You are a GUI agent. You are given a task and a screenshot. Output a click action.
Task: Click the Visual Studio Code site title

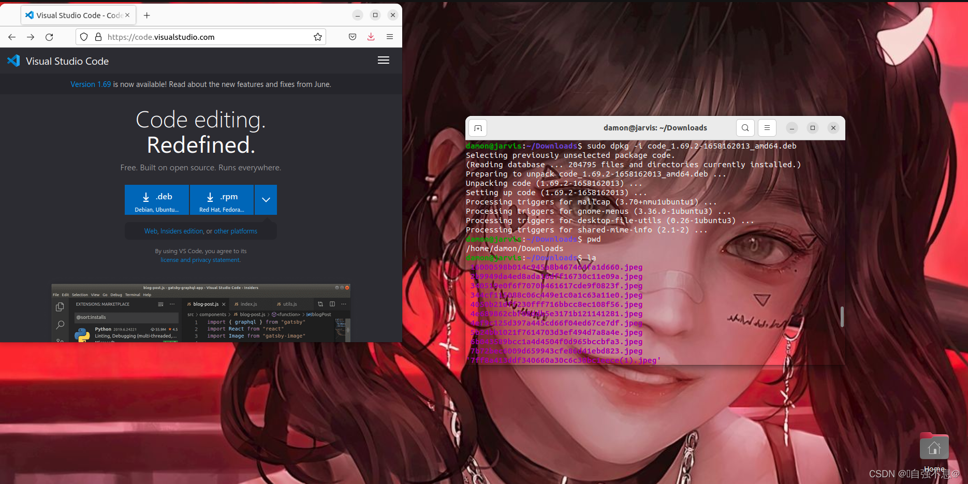click(x=67, y=61)
